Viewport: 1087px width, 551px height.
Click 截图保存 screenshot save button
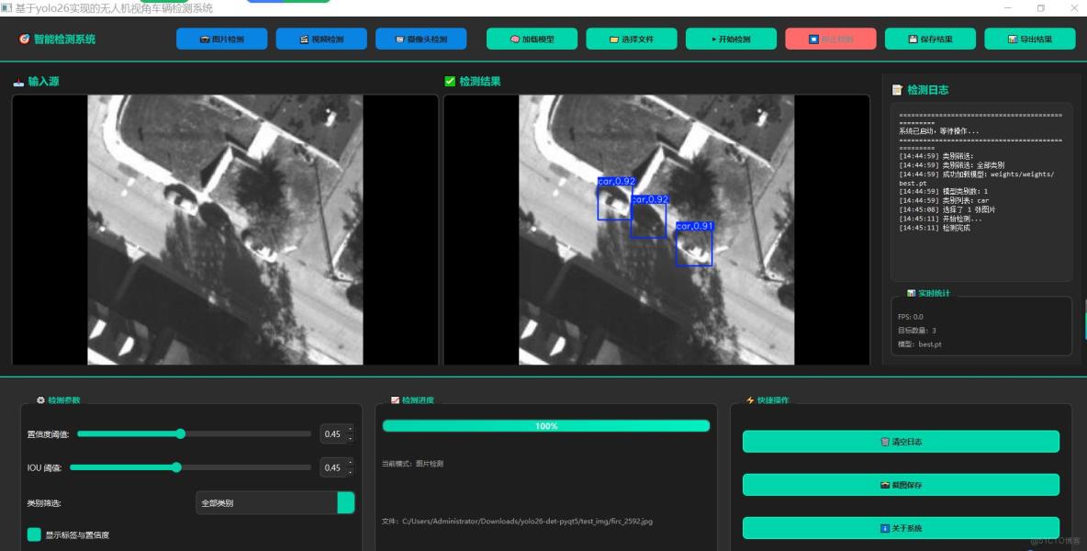(900, 485)
